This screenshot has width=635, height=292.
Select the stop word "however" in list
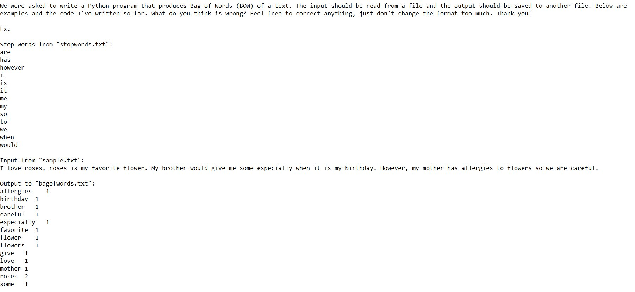tap(12, 67)
